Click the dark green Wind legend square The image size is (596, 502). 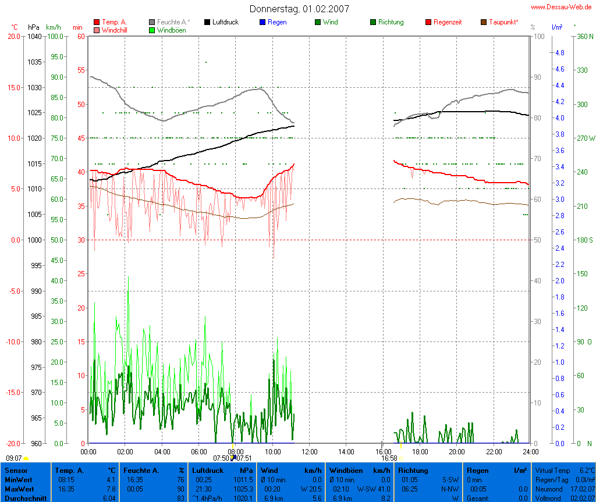(x=318, y=22)
